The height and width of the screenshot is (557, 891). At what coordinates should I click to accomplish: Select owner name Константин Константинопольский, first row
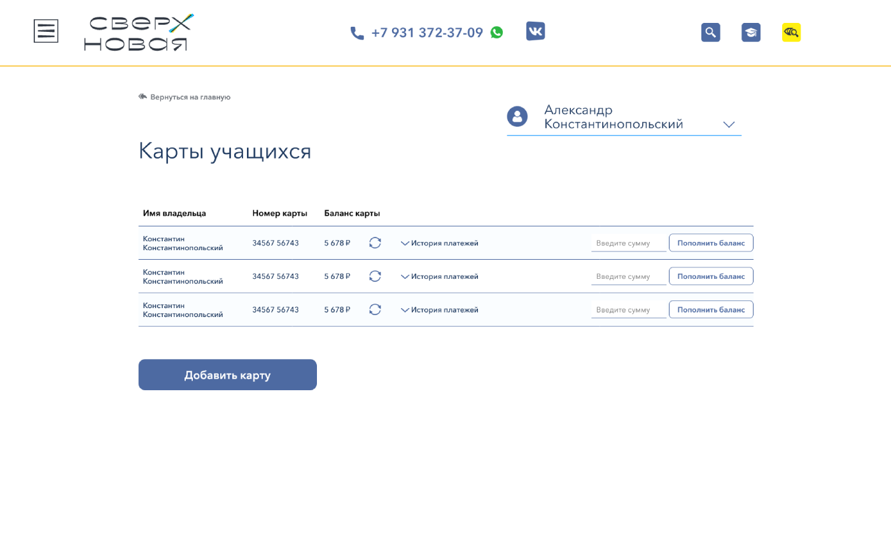[x=183, y=243]
